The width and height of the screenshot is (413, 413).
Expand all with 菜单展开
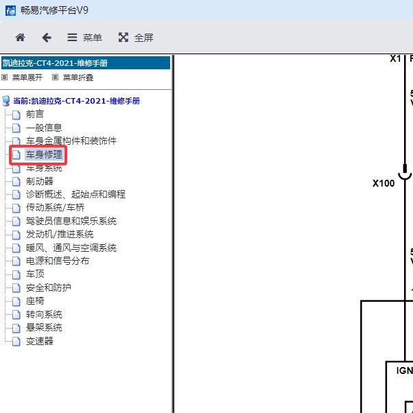(27, 78)
